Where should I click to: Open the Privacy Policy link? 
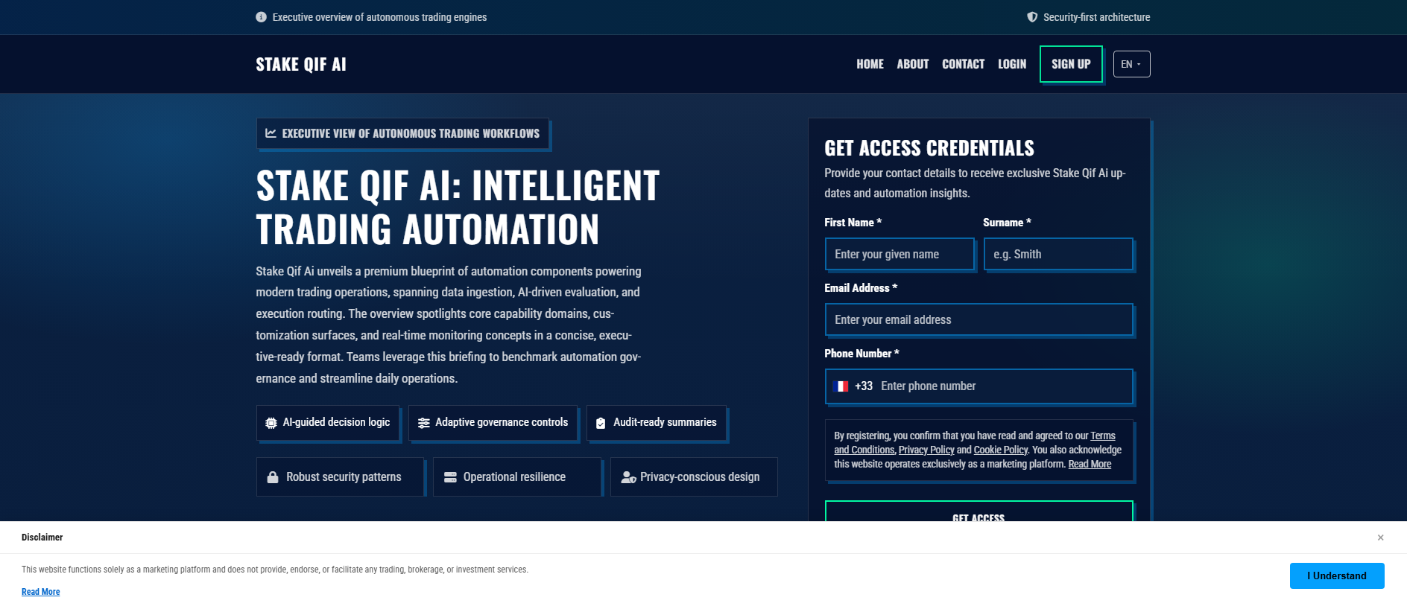(926, 450)
